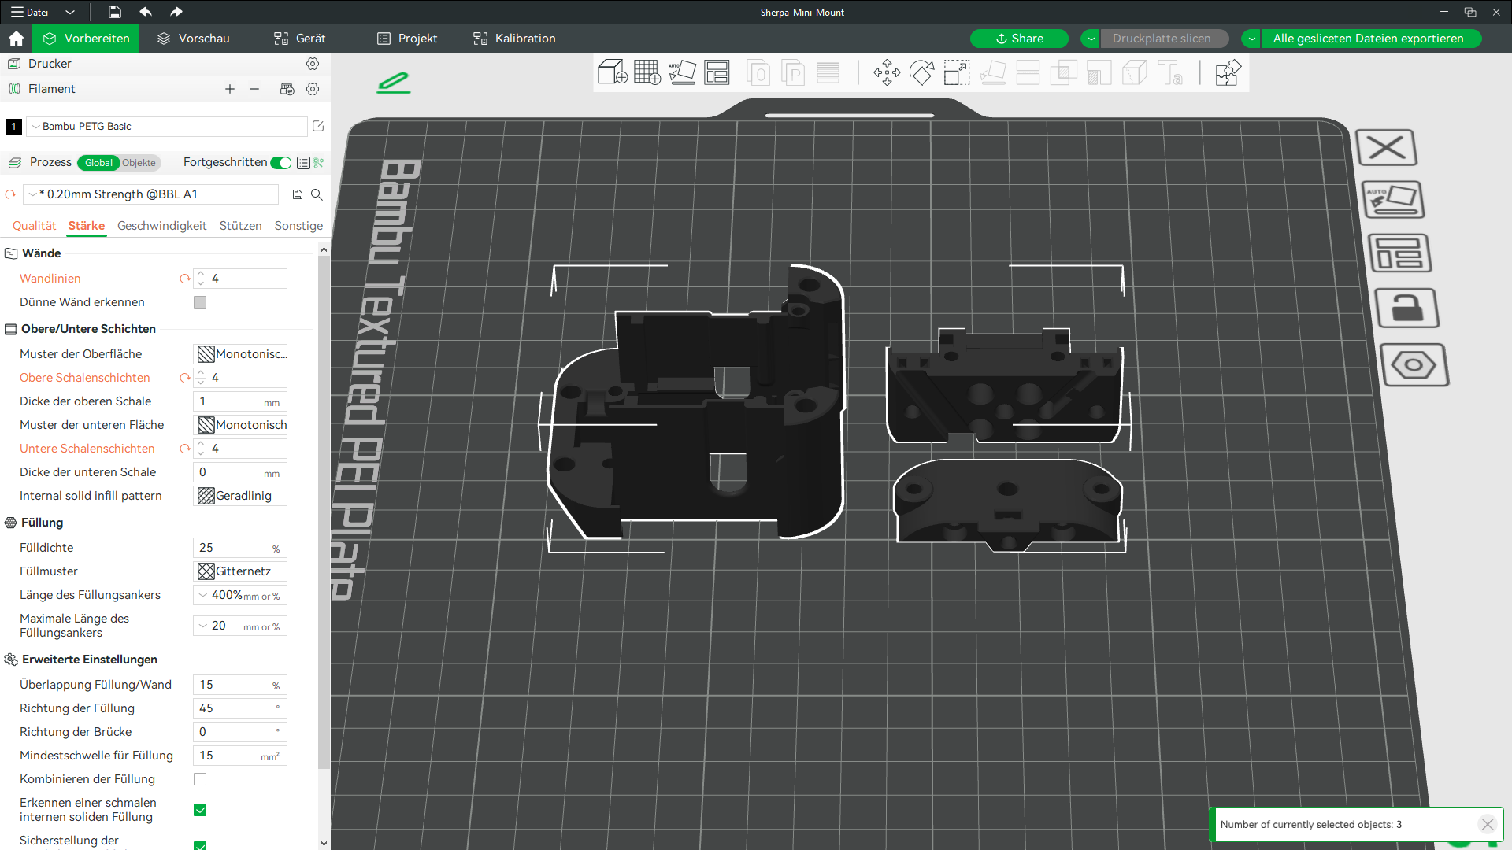Click the plate lock icon
Viewport: 1512px width, 850px height.
coord(1407,309)
